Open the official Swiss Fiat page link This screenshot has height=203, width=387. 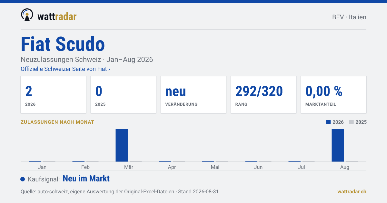pos(65,69)
